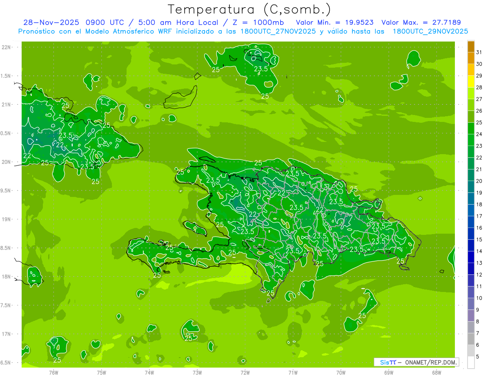Click the "Valor Max. = 27.7189" value
The image size is (490, 378).
click(421, 22)
